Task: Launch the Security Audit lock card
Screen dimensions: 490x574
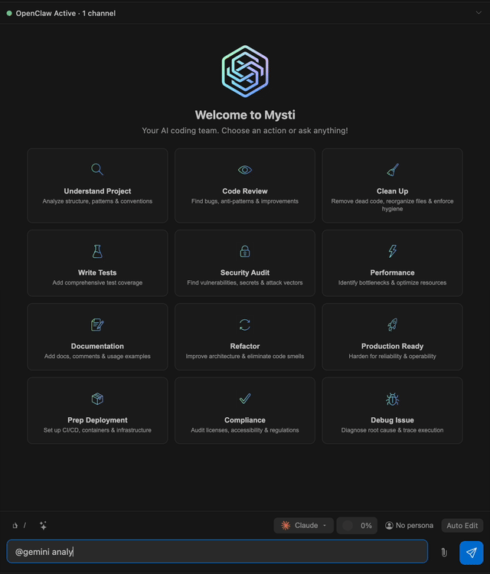Action: [x=245, y=263]
